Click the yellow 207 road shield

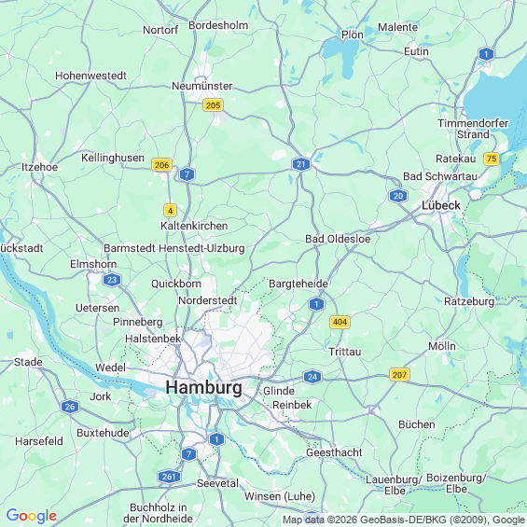(x=399, y=374)
